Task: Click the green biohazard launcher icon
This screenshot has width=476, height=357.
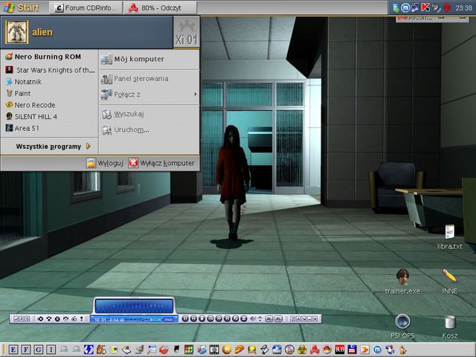Action: pyautogui.click(x=302, y=350)
